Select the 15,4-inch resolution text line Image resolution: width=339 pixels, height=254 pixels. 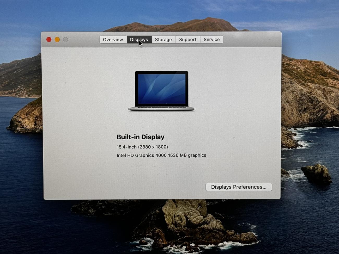(x=142, y=147)
